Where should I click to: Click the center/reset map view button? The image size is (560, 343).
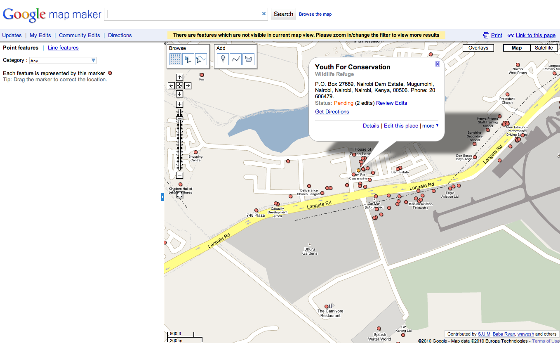(x=179, y=85)
